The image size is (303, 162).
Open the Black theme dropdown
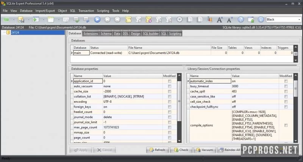[x=299, y=20]
